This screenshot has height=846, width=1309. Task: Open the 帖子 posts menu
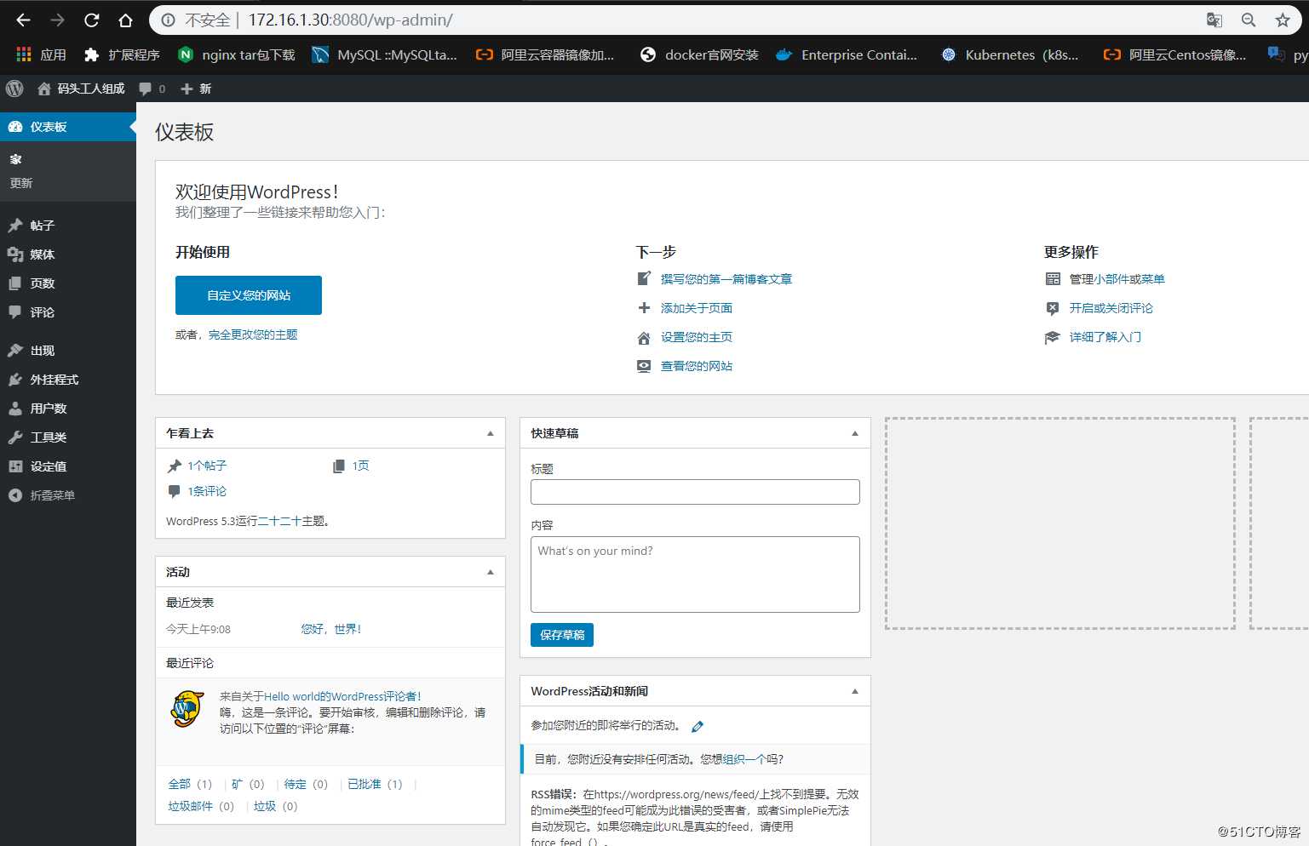coord(68,226)
